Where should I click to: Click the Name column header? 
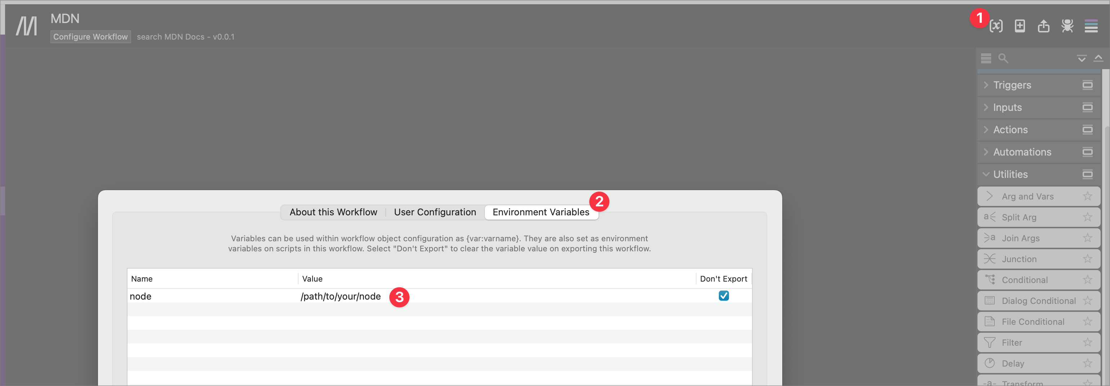pyautogui.click(x=212, y=279)
